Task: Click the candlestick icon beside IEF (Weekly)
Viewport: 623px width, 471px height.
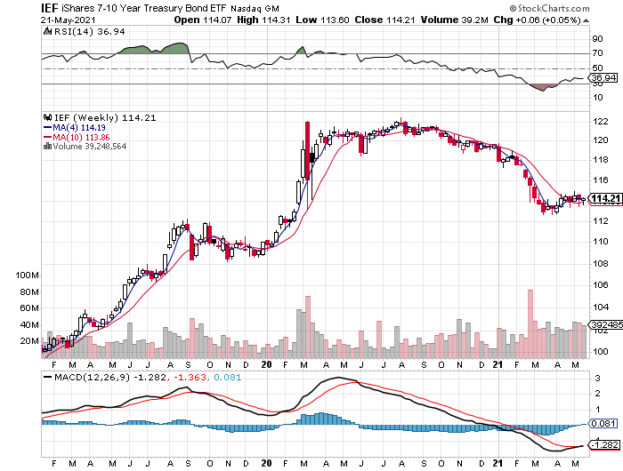Action: point(48,117)
